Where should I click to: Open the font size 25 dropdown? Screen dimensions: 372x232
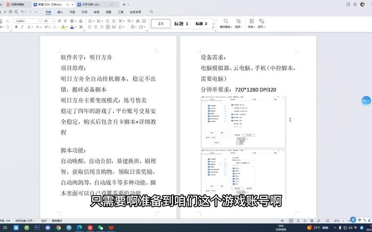tap(53, 21)
